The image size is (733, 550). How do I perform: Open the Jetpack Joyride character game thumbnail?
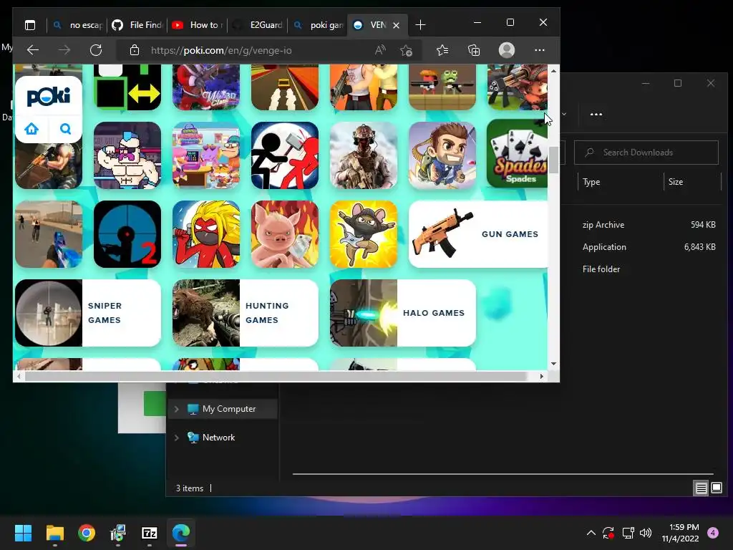[442, 155]
